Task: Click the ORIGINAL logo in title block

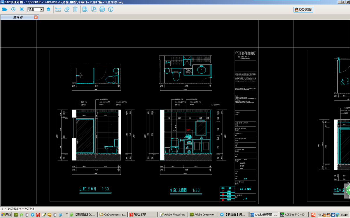Action: pos(245,53)
